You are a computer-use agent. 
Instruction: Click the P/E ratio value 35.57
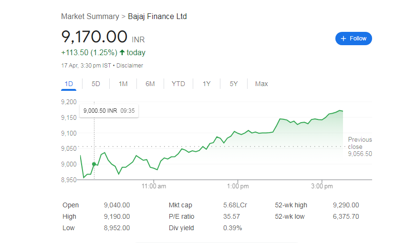click(x=231, y=216)
